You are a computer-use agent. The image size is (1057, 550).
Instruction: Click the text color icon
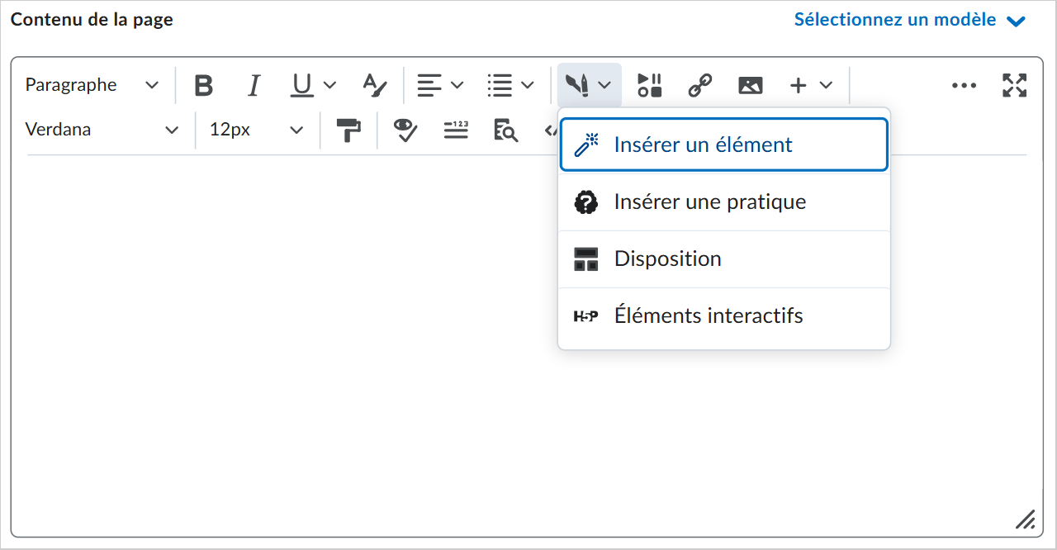click(x=375, y=85)
